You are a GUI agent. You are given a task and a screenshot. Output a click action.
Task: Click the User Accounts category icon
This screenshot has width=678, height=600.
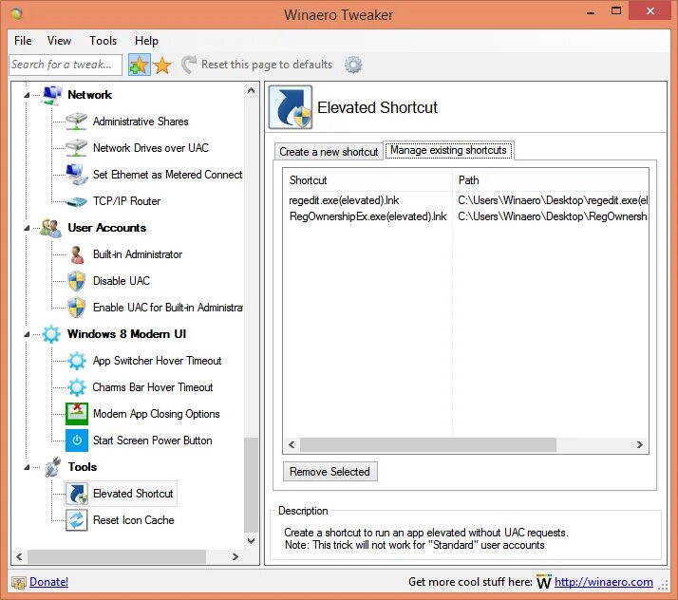coord(50,228)
